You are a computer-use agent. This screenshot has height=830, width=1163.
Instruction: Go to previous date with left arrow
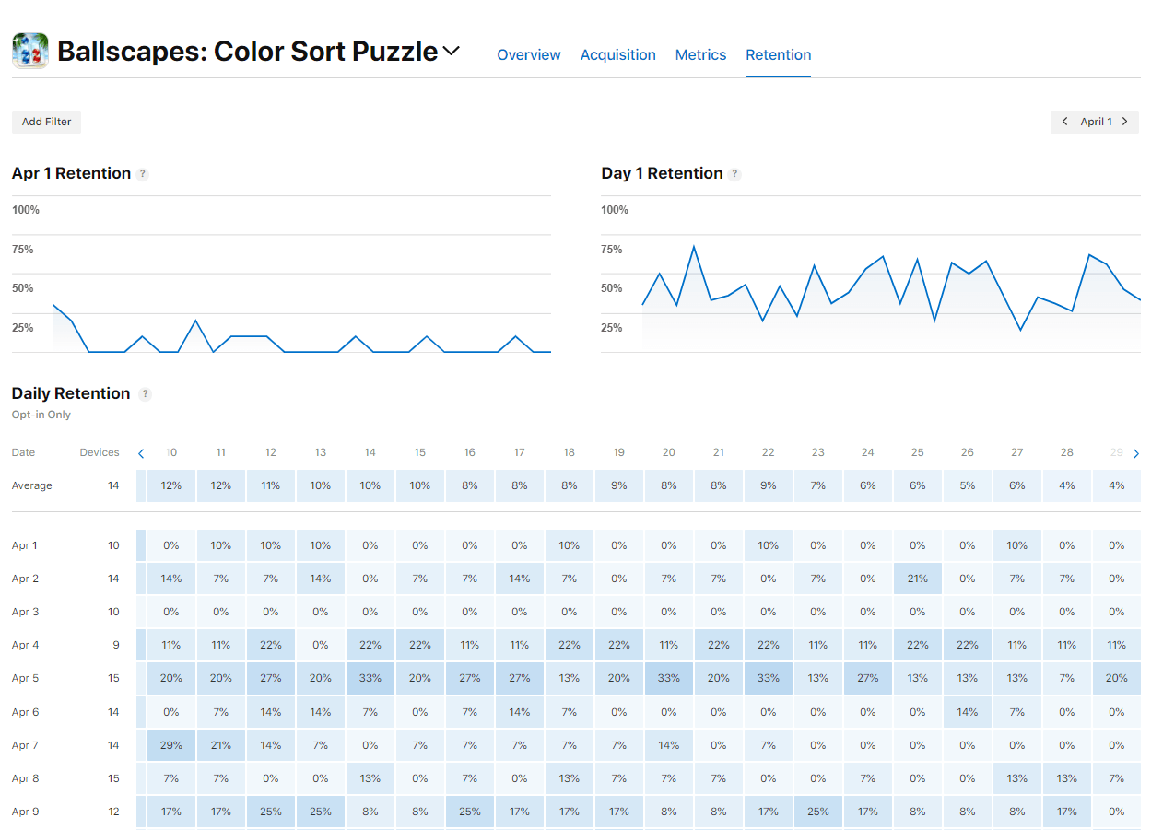tap(1065, 122)
